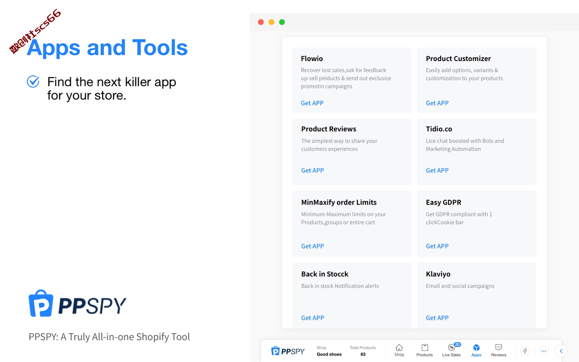579x362 pixels.
Task: Click the Good shoes shop name
Action: [x=329, y=354]
